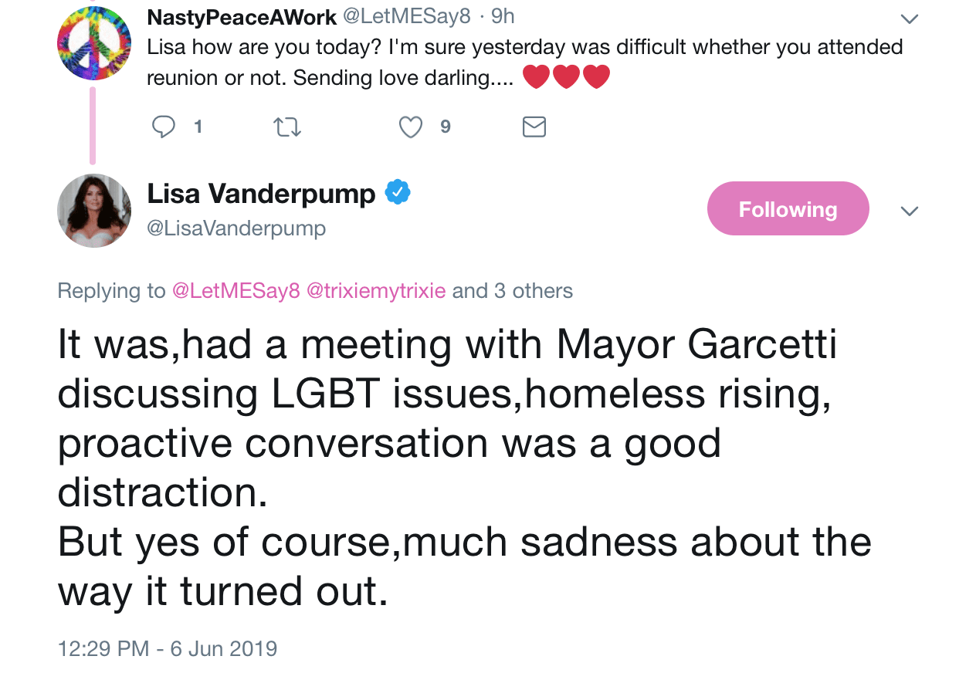Open Lisa Vanderpump's profile photo
Viewport: 976px width, 673px height.
94,211
